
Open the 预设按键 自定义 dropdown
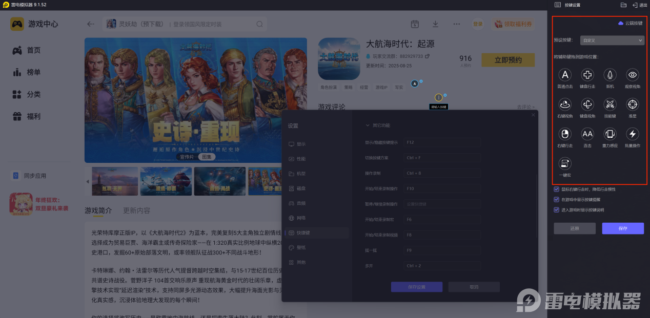612,40
